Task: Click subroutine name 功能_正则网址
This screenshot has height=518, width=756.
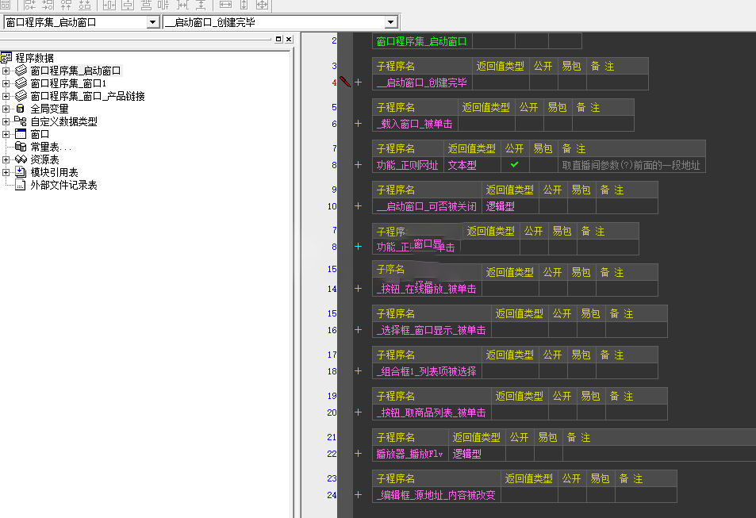Action: pos(408,165)
